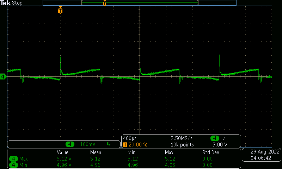Select the channel 4 ground reference indicator
The height and width of the screenshot is (169, 282).
pos(3,77)
